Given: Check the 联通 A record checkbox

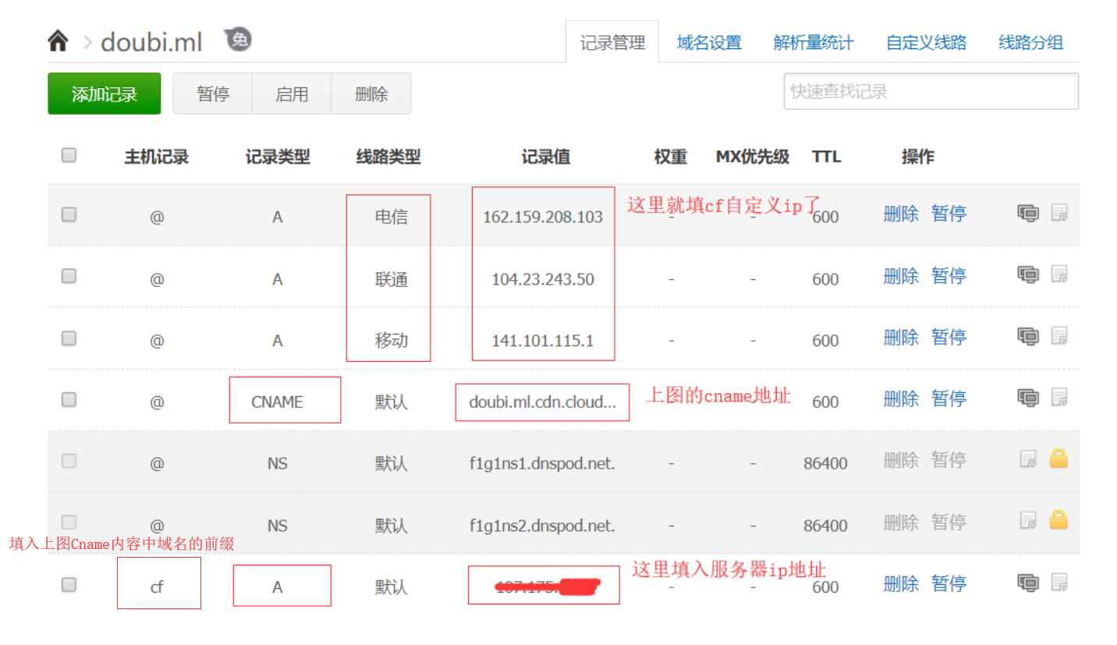Looking at the screenshot, I should (x=69, y=275).
